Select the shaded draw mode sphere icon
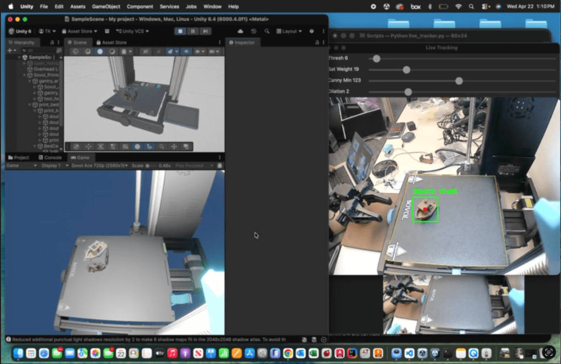Image resolution: width=561 pixels, height=364 pixels. [100, 51]
